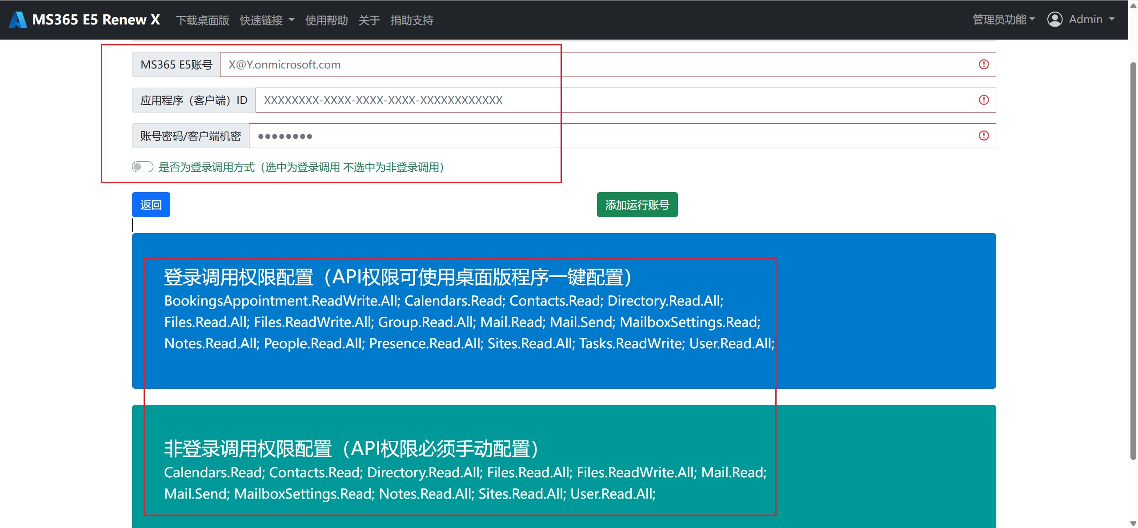Click the error icon in the client ID field

pos(984,100)
